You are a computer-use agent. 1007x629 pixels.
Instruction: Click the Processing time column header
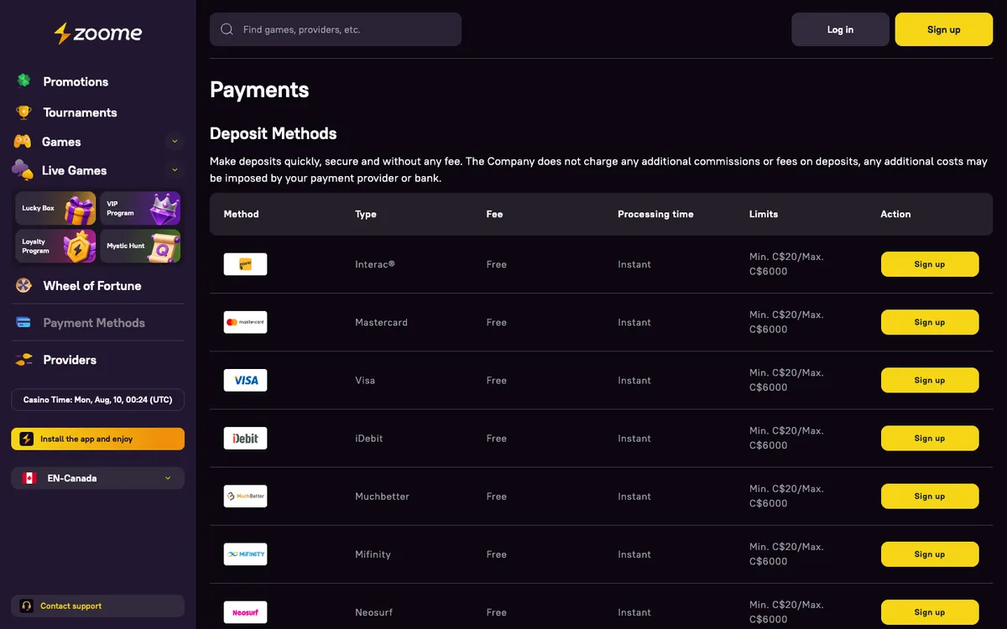tap(655, 214)
